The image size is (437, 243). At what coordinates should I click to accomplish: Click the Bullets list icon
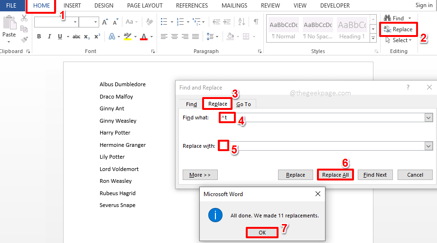click(x=164, y=22)
